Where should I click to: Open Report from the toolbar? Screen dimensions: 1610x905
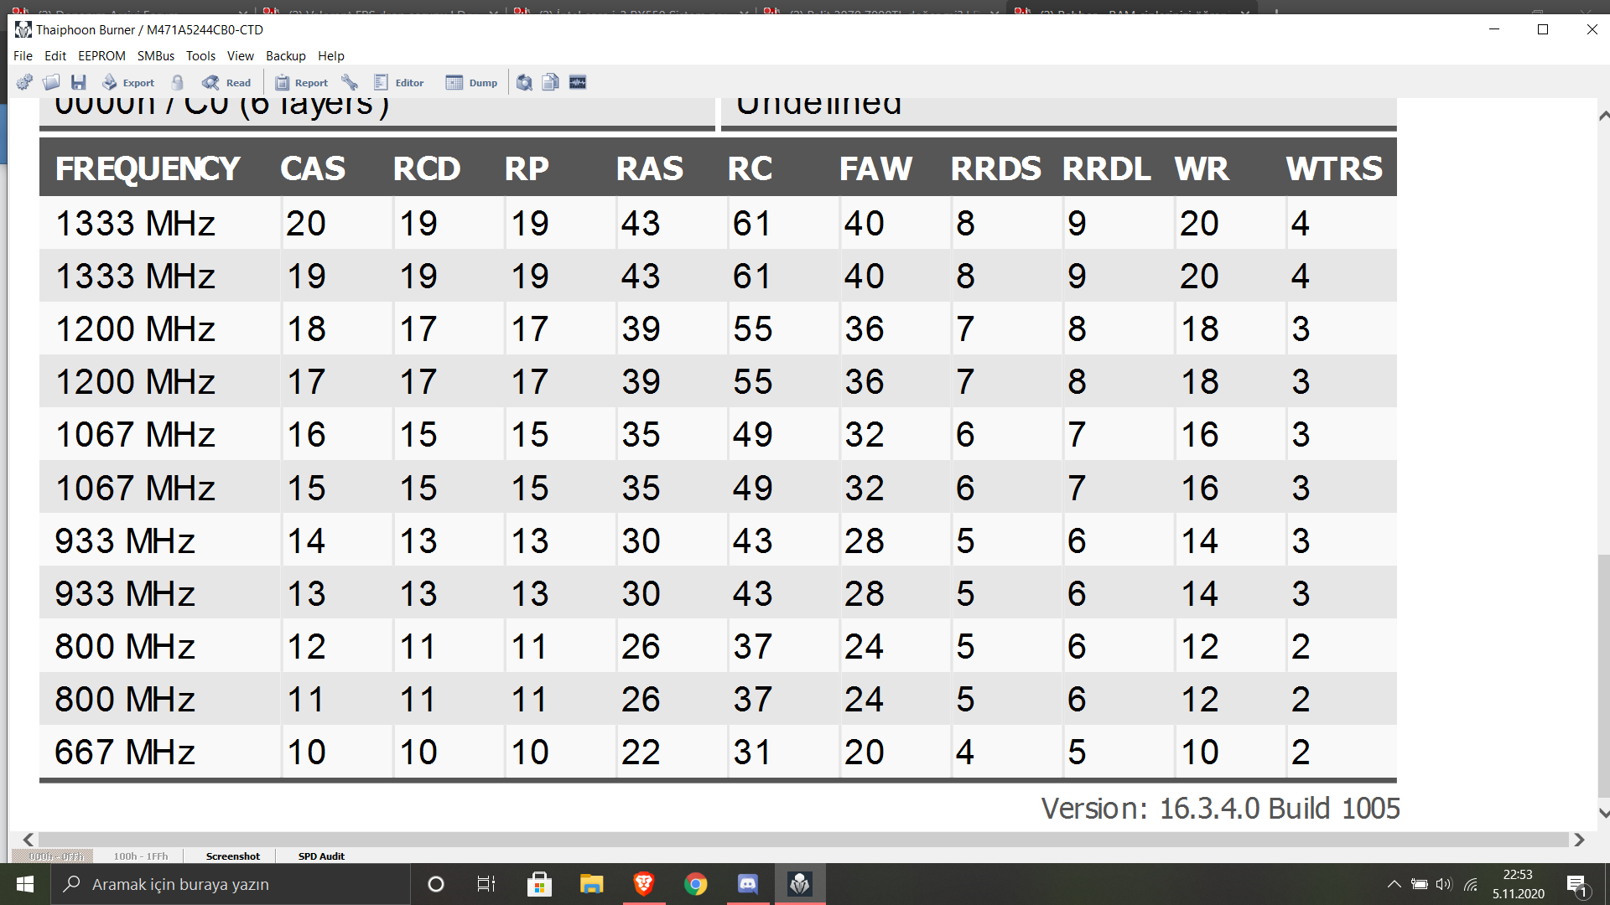click(x=302, y=82)
